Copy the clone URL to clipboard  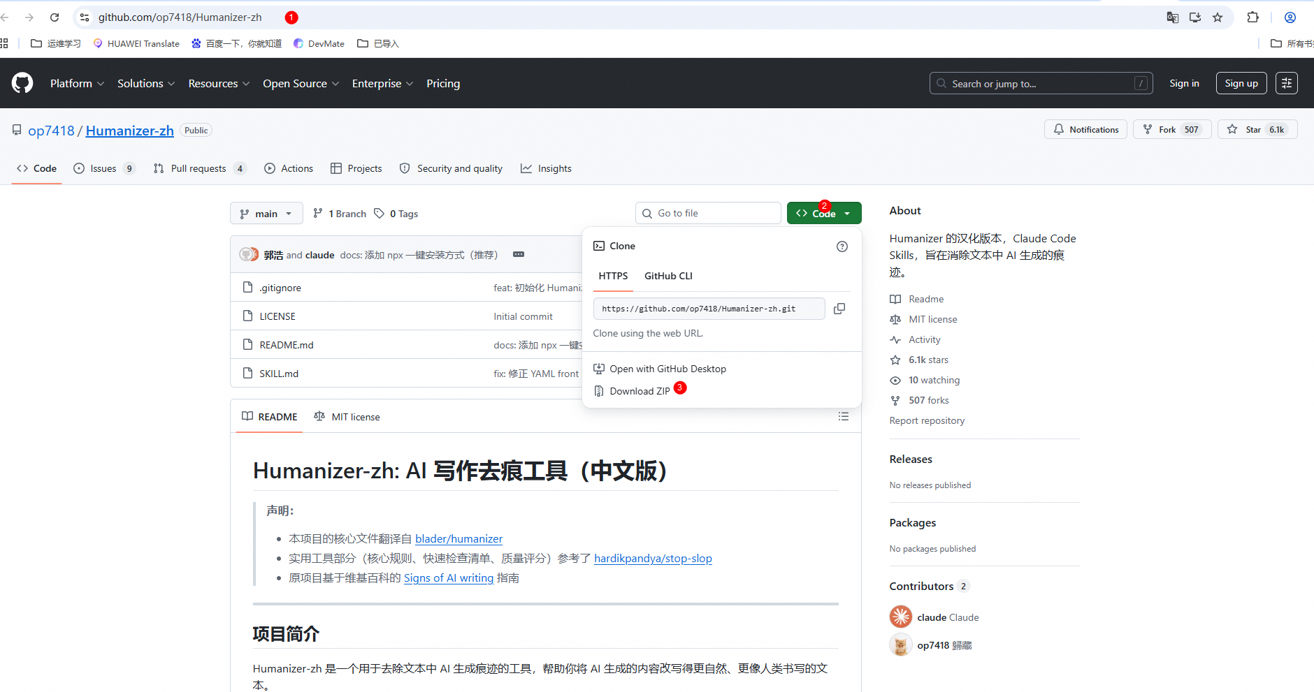coord(839,309)
